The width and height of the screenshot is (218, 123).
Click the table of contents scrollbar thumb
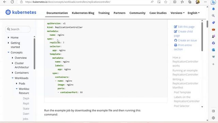tap(202, 37)
